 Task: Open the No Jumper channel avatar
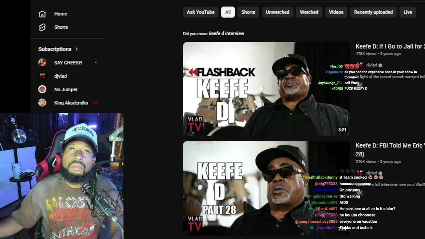click(x=42, y=89)
